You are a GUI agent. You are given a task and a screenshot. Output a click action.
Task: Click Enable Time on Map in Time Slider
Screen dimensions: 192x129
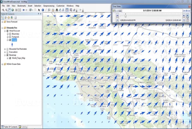point(114,11)
